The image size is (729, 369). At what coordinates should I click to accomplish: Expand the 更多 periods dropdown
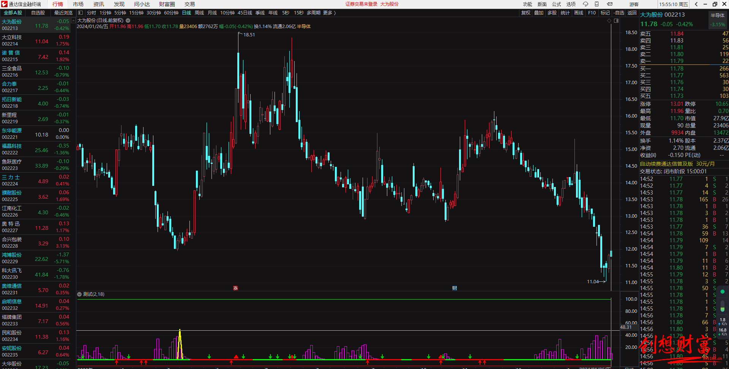click(329, 13)
